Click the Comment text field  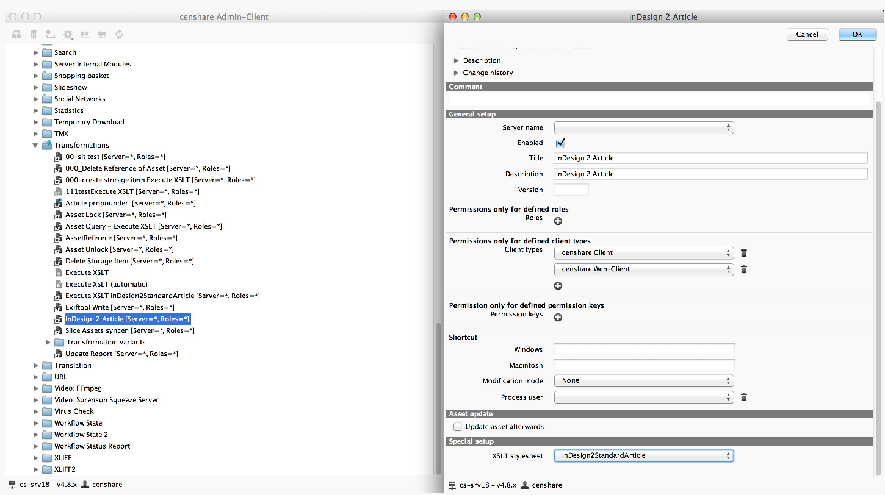point(659,99)
